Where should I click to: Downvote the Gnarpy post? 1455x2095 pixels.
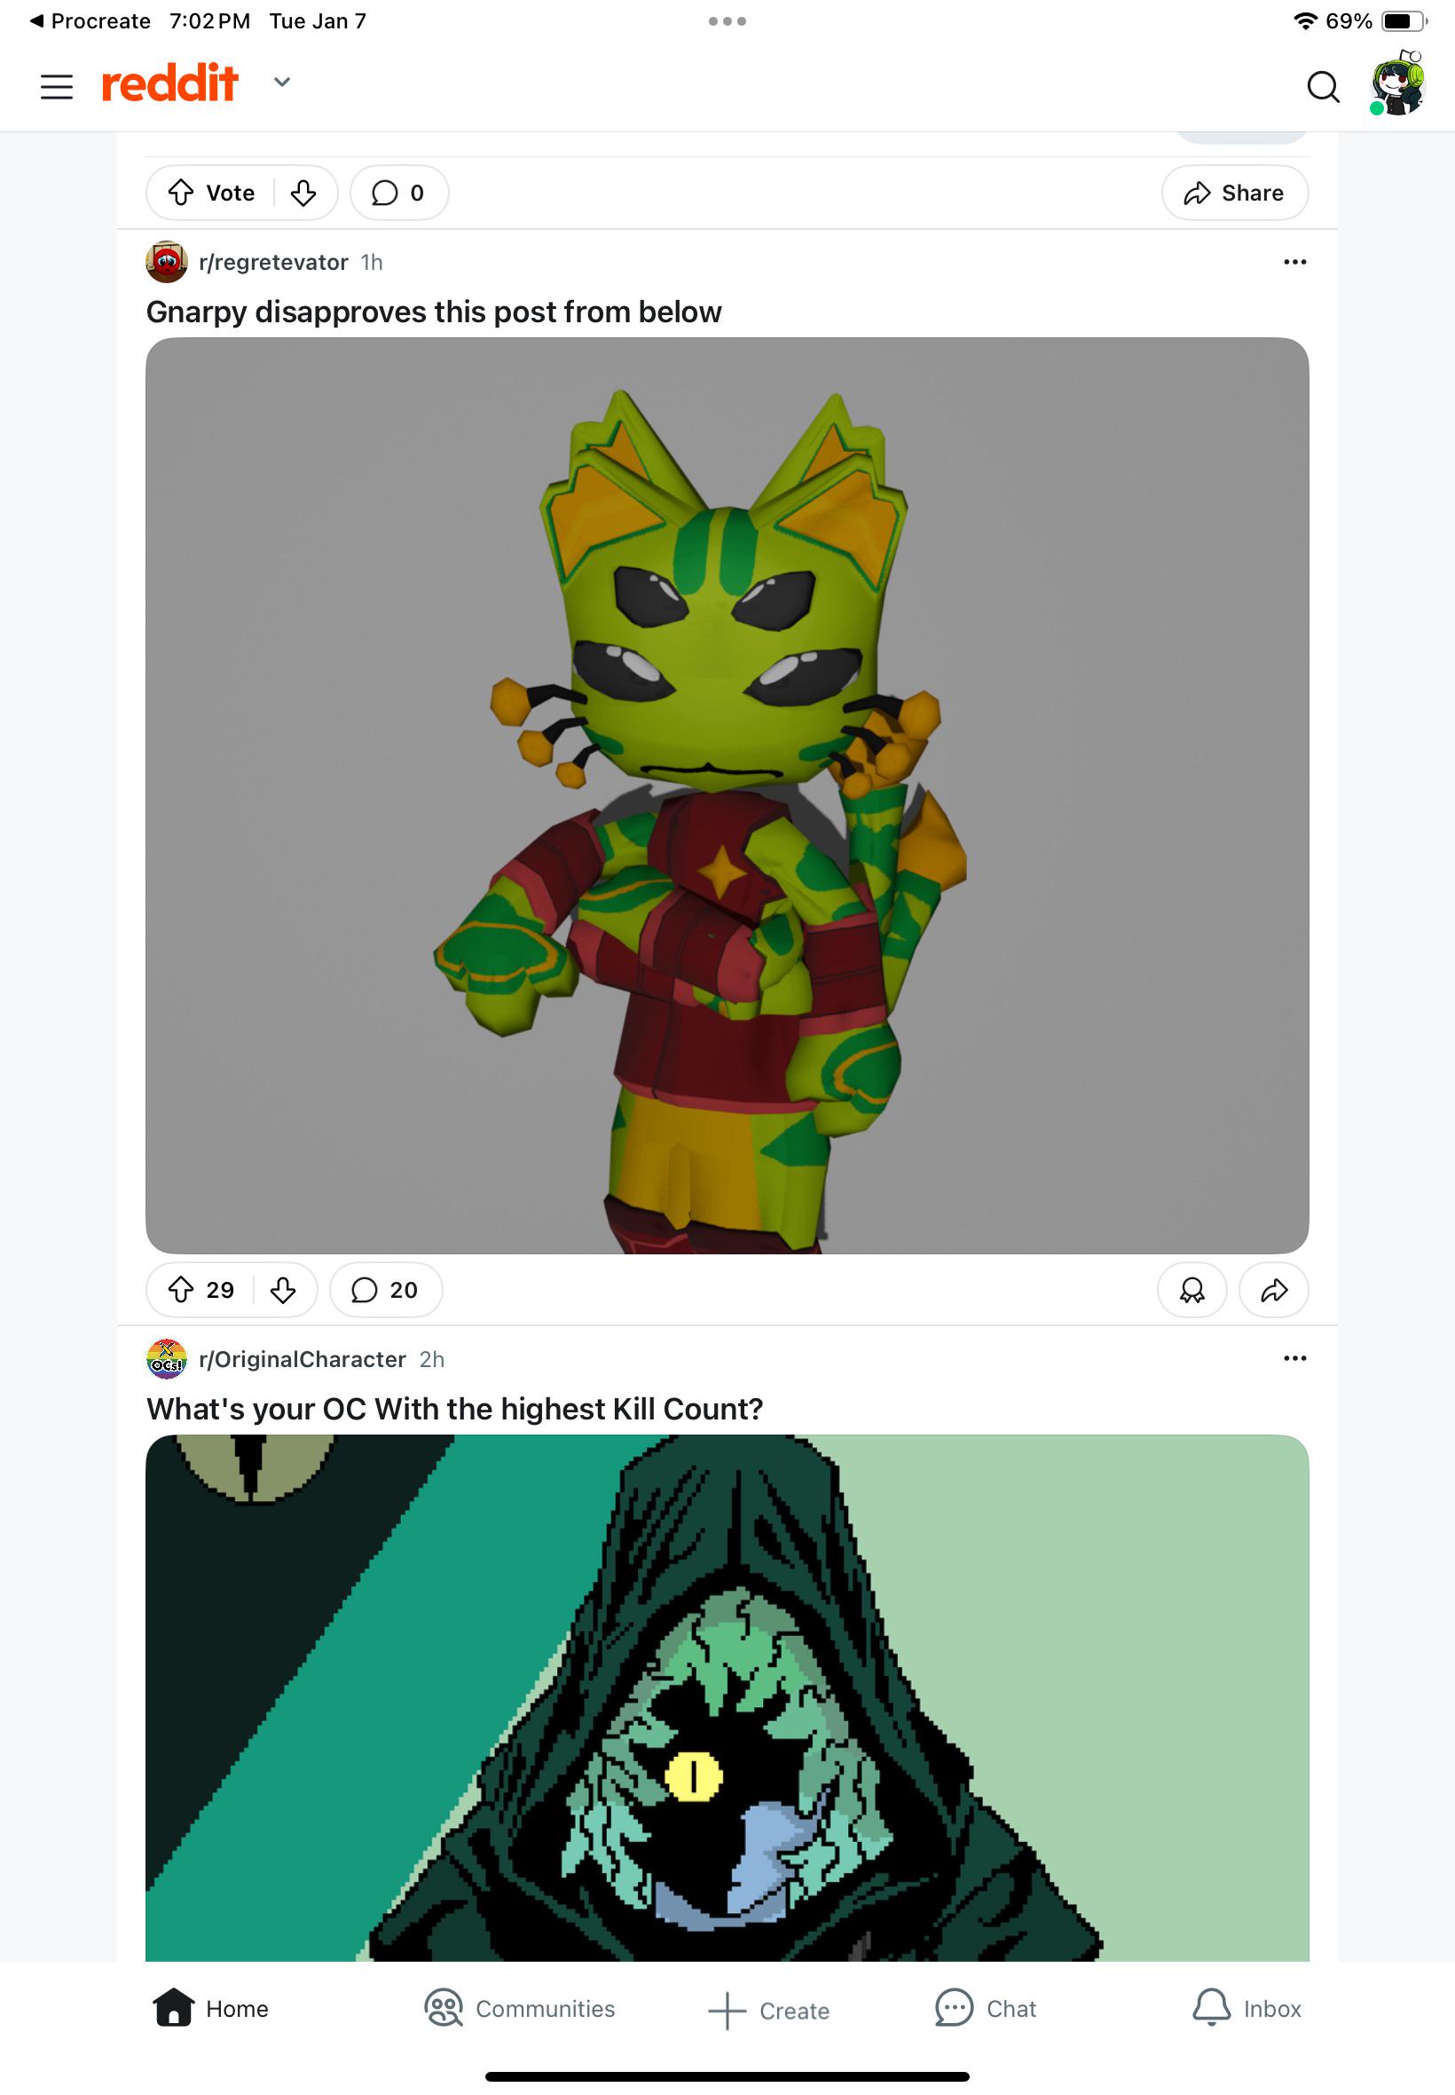284,1290
